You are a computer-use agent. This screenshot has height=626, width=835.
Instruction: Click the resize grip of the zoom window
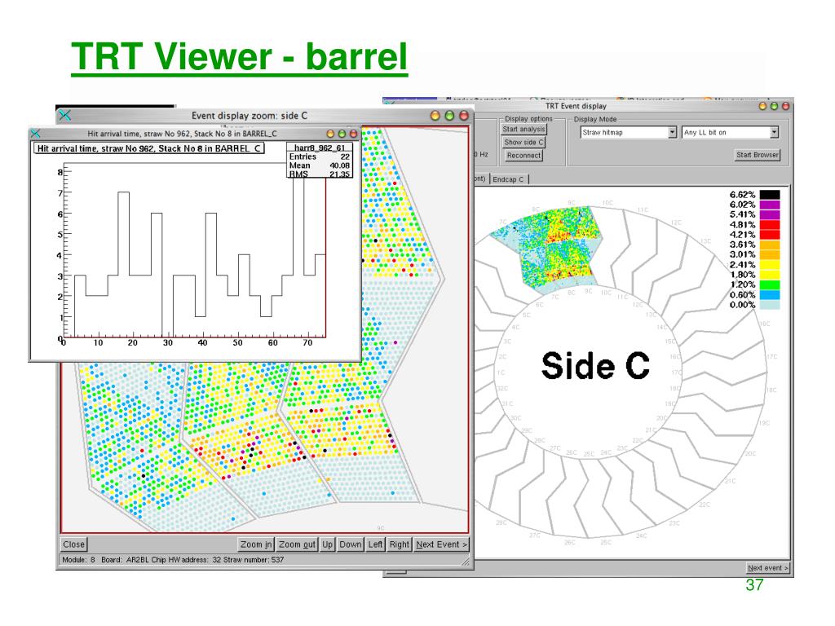coord(466,561)
